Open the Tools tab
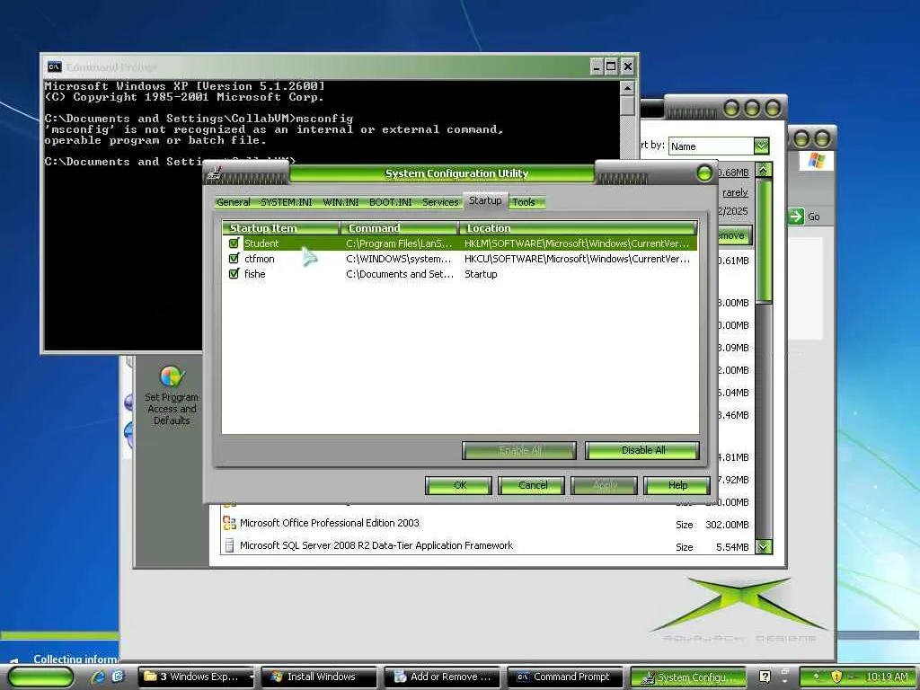The width and height of the screenshot is (920, 690). [x=524, y=202]
